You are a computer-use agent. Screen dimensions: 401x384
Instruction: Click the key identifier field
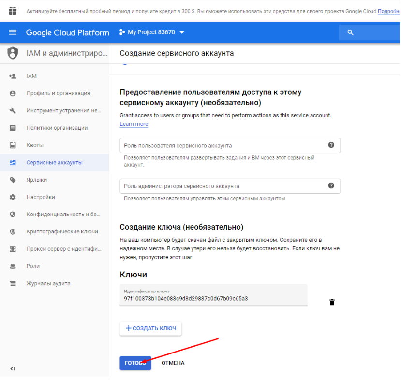[213, 295]
